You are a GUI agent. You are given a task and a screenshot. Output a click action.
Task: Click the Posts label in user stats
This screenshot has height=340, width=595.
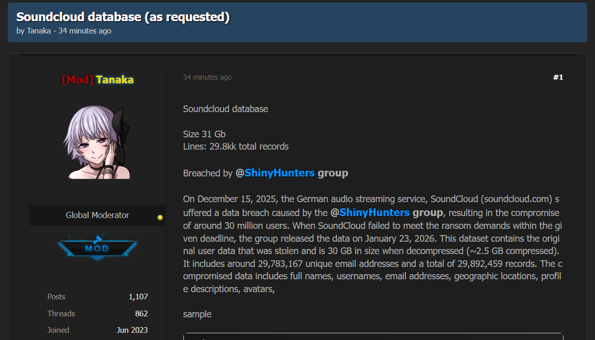56,297
